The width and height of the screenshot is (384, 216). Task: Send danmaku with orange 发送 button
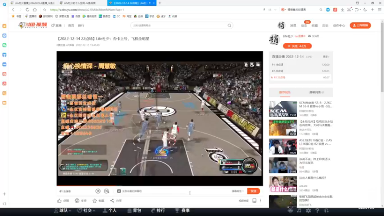[253, 191]
